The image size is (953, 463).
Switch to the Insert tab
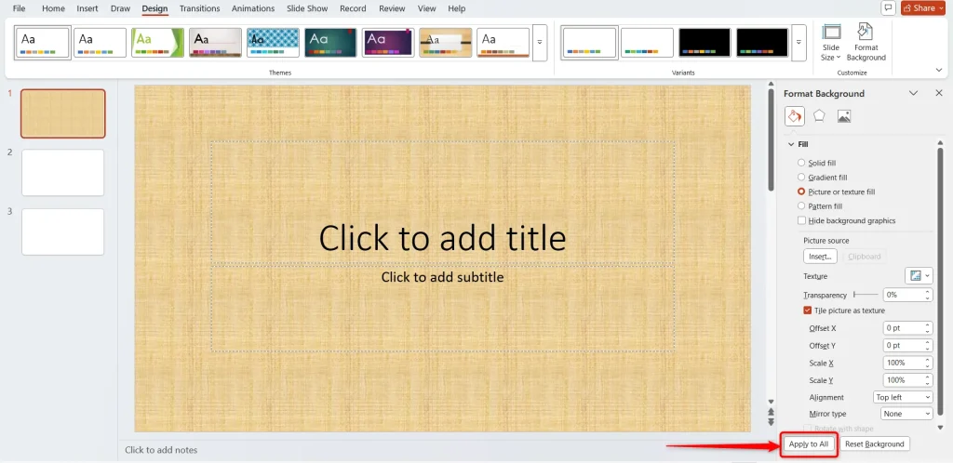87,8
